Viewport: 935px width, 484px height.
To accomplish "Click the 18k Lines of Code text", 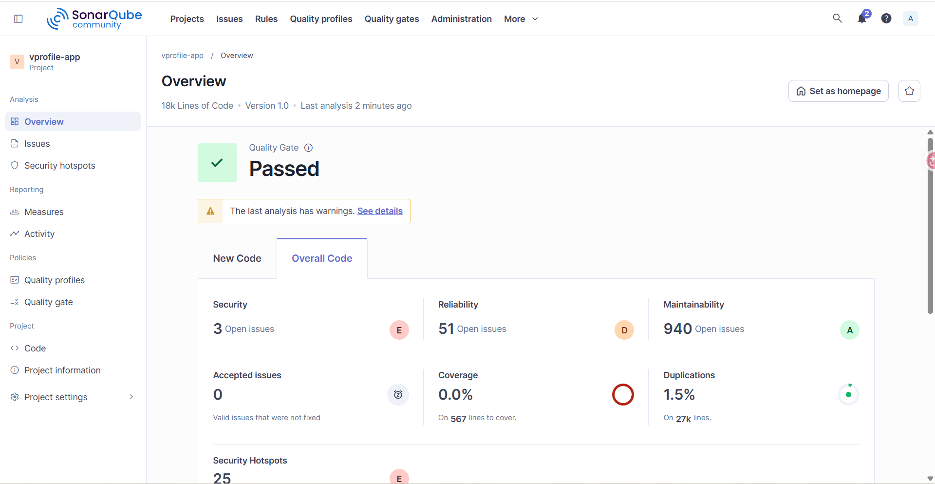I will pyautogui.click(x=197, y=106).
